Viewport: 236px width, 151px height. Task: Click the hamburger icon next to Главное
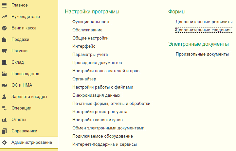pyautogui.click(x=4, y=5)
